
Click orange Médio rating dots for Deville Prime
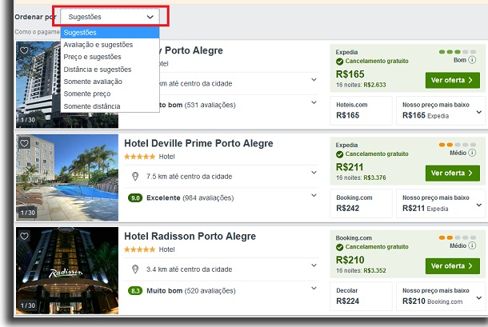coord(458,145)
